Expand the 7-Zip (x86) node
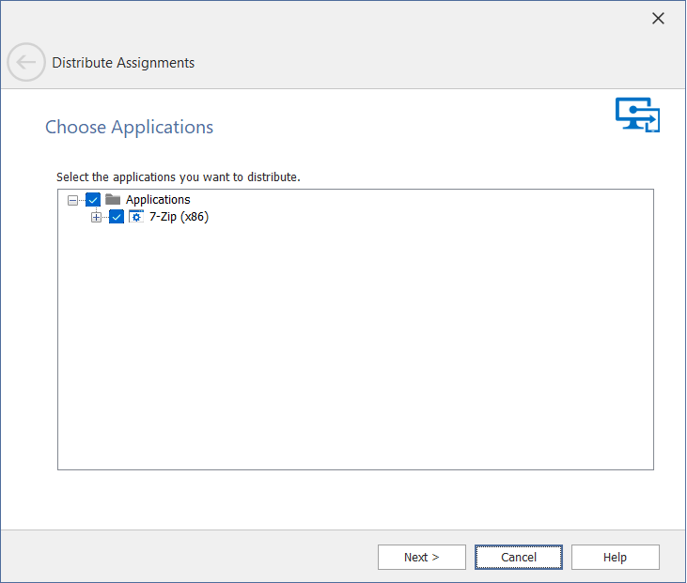687x583 pixels. point(96,218)
